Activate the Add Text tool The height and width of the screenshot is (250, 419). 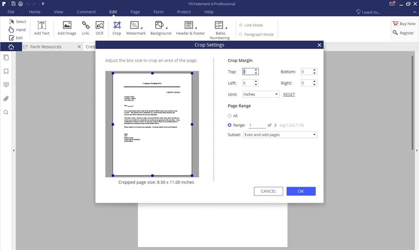coord(42,28)
